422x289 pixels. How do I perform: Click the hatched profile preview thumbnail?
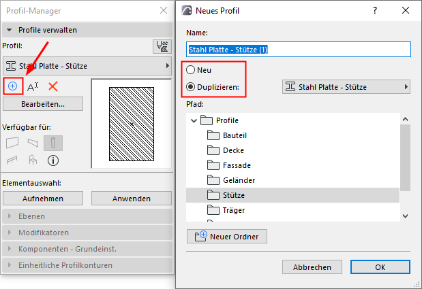[x=132, y=124]
